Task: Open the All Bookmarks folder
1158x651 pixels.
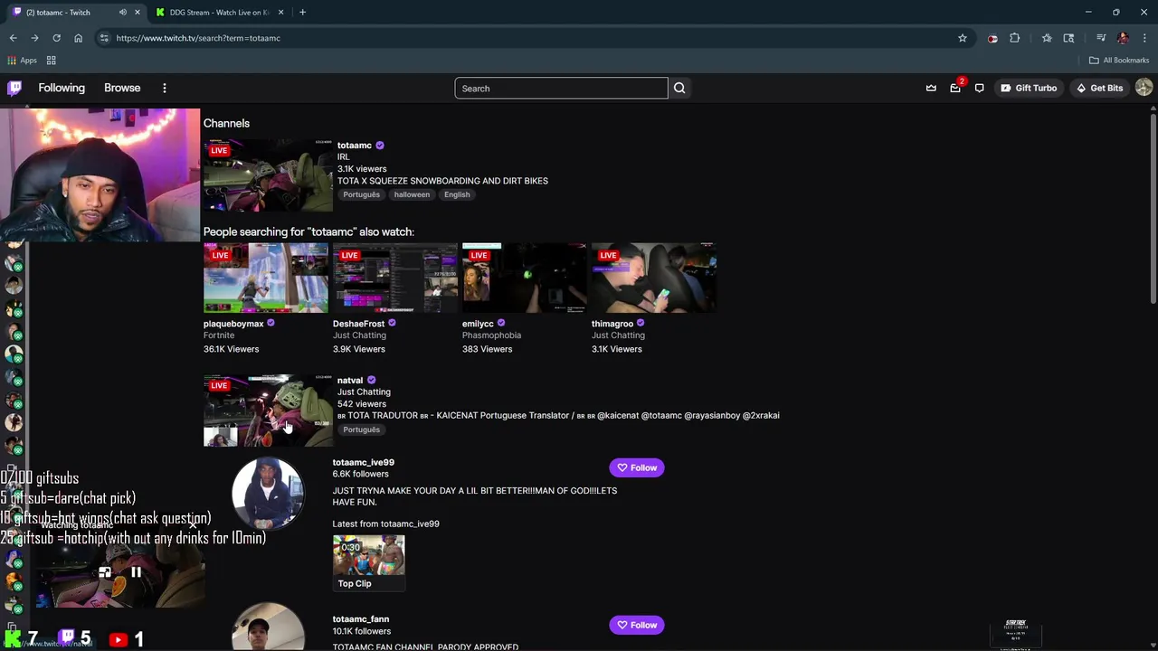Action: [x=1119, y=61]
